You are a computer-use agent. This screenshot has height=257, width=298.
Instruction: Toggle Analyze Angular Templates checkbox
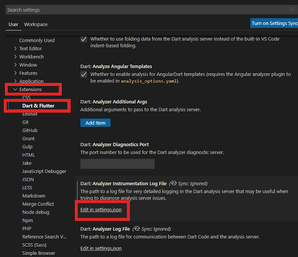pos(84,74)
